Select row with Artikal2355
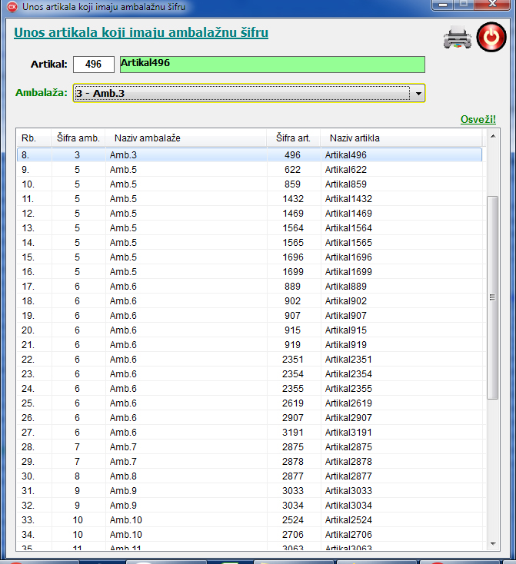The width and height of the screenshot is (516, 564). (249, 389)
